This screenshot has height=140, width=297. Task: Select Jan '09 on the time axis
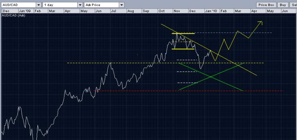25,11
